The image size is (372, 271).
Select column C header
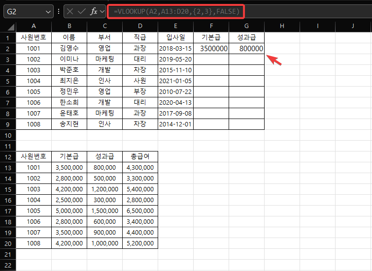click(x=104, y=26)
